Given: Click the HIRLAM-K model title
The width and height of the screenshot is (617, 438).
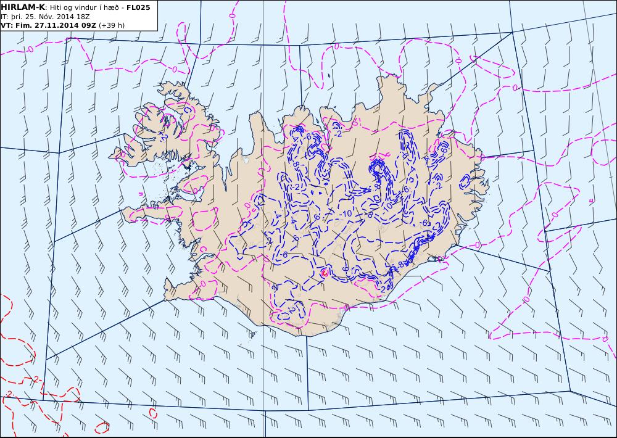Looking at the screenshot, I should tap(23, 7).
